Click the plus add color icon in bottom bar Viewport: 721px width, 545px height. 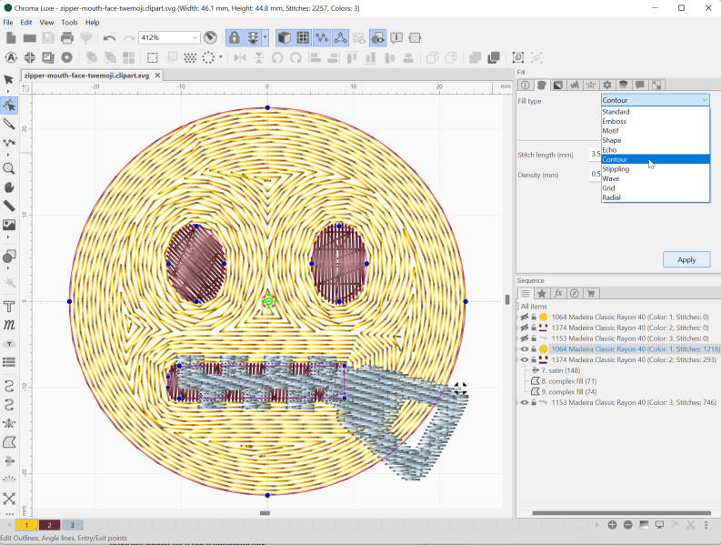[x=612, y=525]
